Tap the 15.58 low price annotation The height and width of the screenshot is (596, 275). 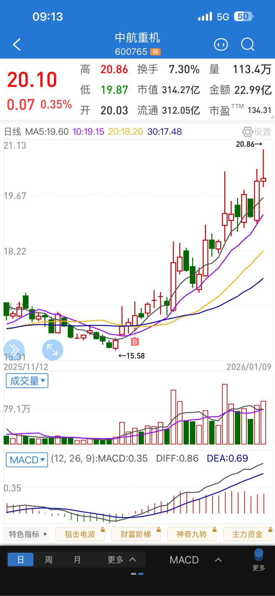click(131, 356)
